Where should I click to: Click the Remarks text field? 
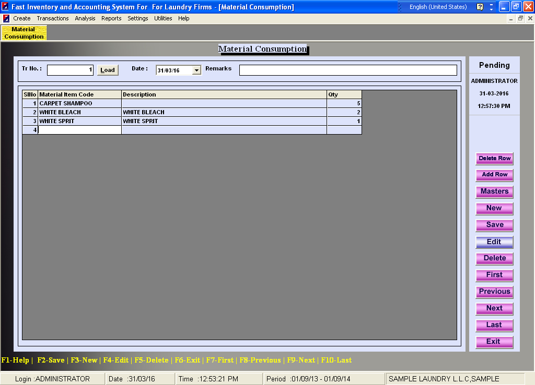tap(347, 70)
